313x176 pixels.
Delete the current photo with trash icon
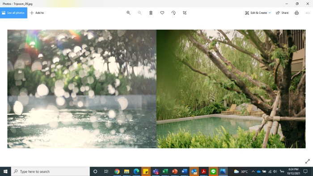[x=151, y=13]
